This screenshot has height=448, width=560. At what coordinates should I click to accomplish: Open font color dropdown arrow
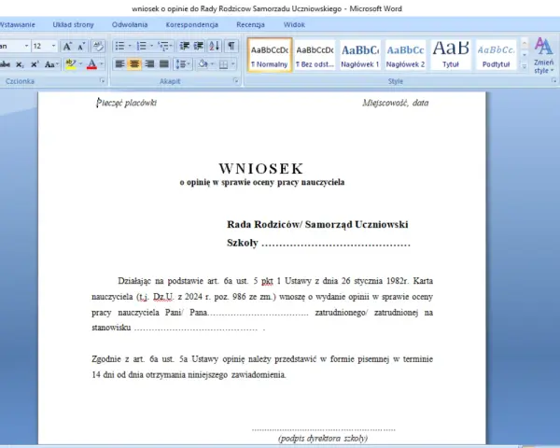coord(102,64)
